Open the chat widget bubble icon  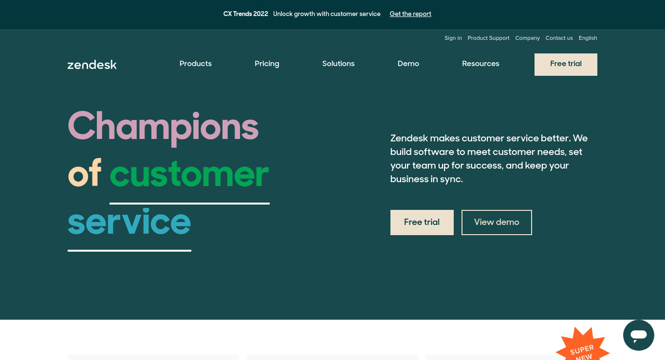tap(638, 335)
